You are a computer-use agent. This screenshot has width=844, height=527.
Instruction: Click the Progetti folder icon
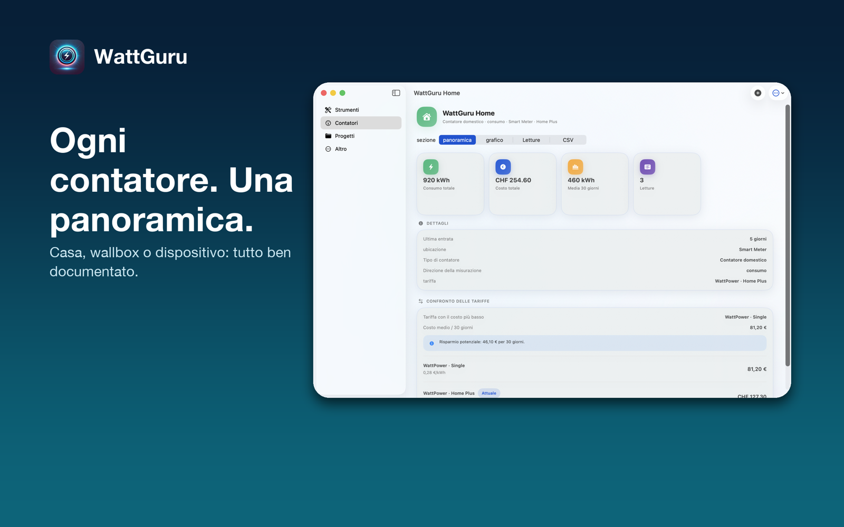(328, 136)
